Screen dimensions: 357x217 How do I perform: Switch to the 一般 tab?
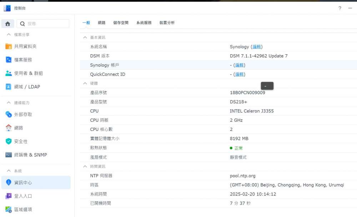86,23
